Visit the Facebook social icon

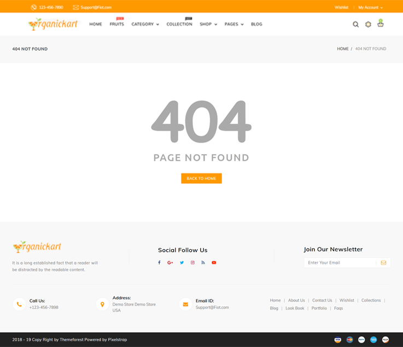(159, 263)
